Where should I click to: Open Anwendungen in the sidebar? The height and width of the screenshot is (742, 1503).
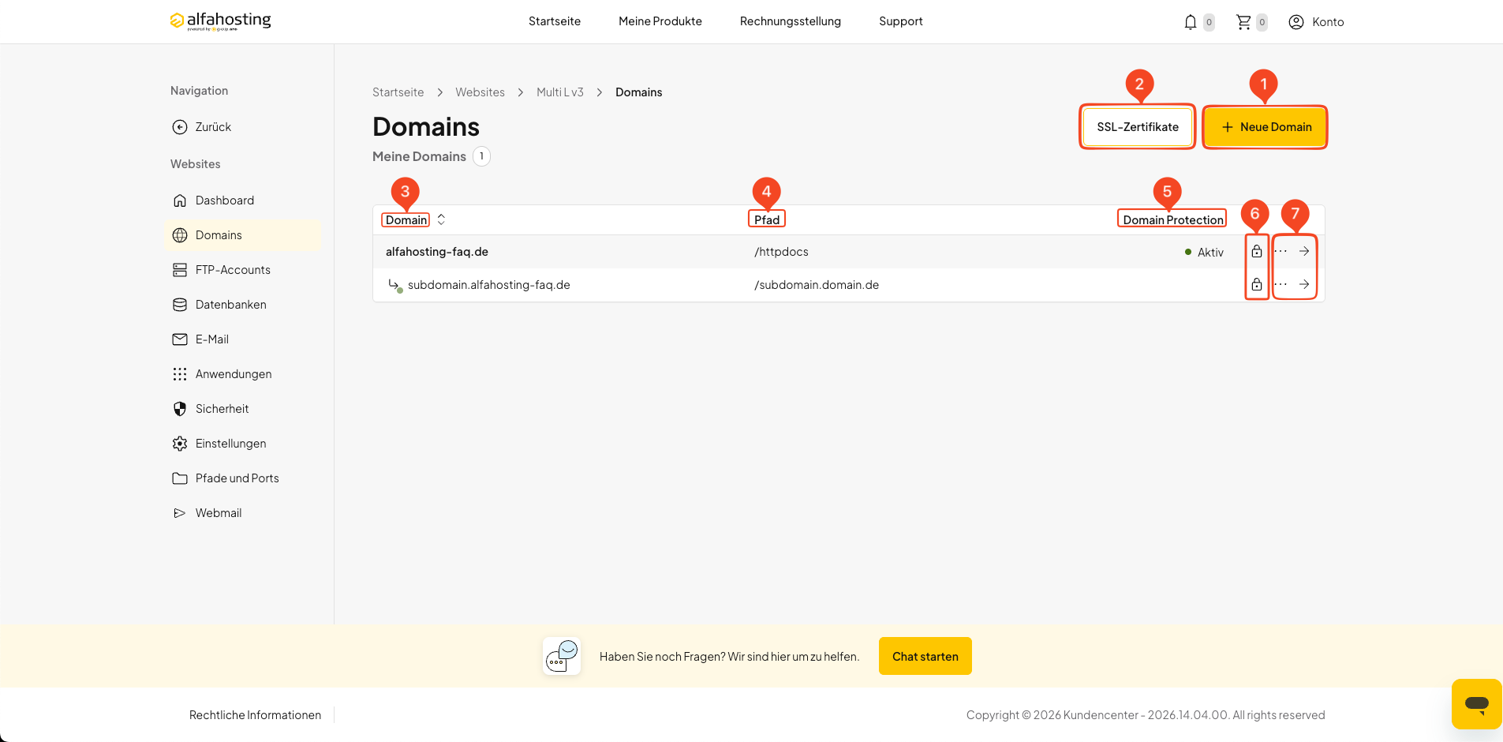243,374
